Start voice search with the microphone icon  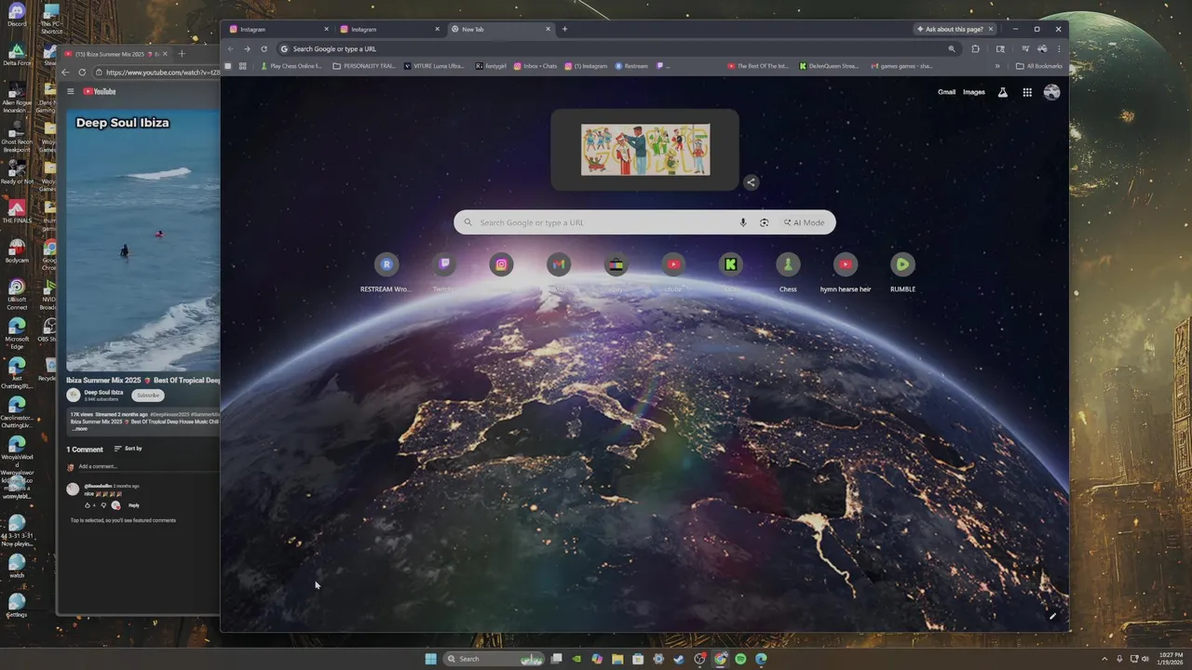(743, 222)
